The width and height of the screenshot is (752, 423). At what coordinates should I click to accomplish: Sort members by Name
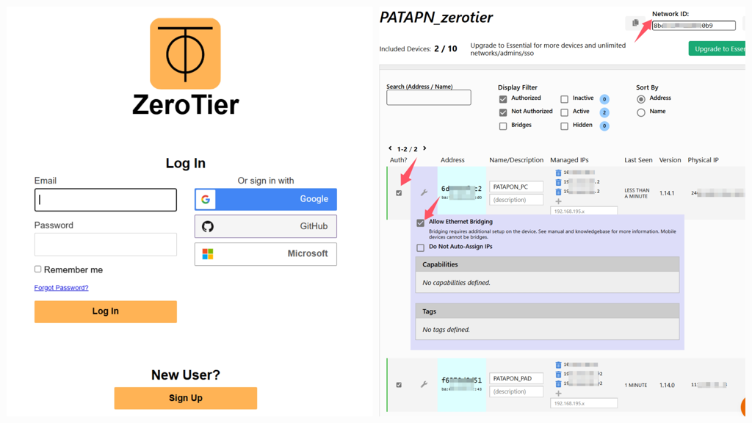[x=641, y=112]
